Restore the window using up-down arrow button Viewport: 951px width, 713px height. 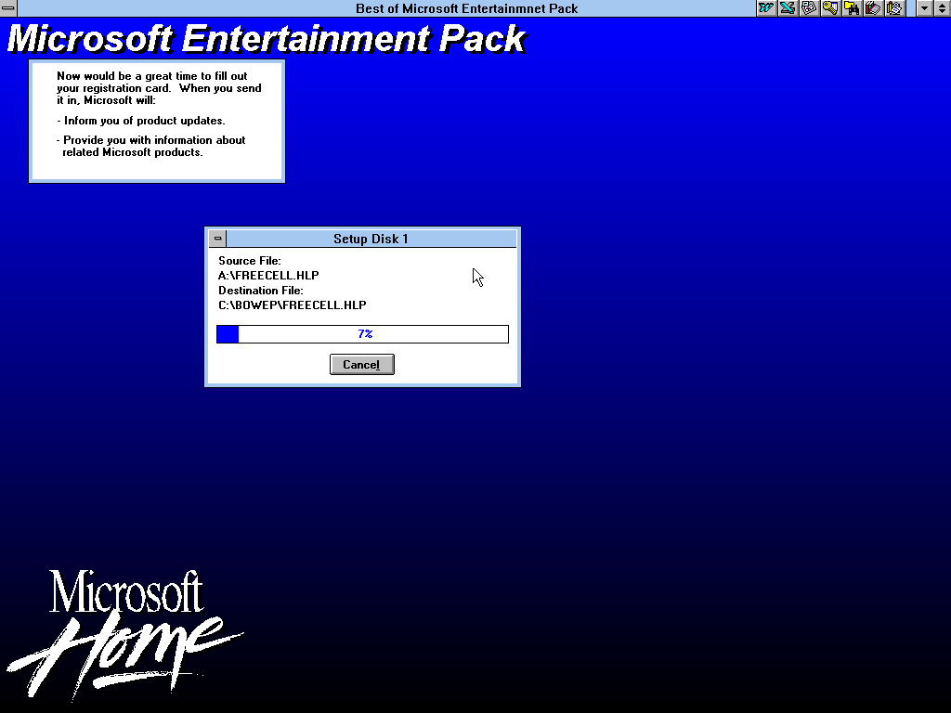[x=942, y=8]
